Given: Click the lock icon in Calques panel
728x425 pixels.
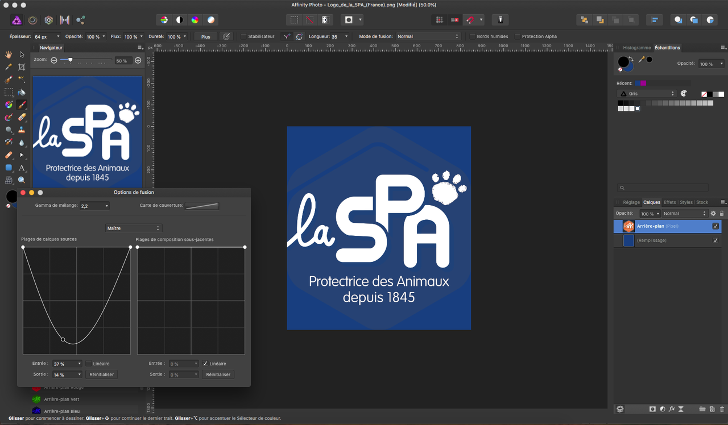Looking at the screenshot, I should coord(722,214).
